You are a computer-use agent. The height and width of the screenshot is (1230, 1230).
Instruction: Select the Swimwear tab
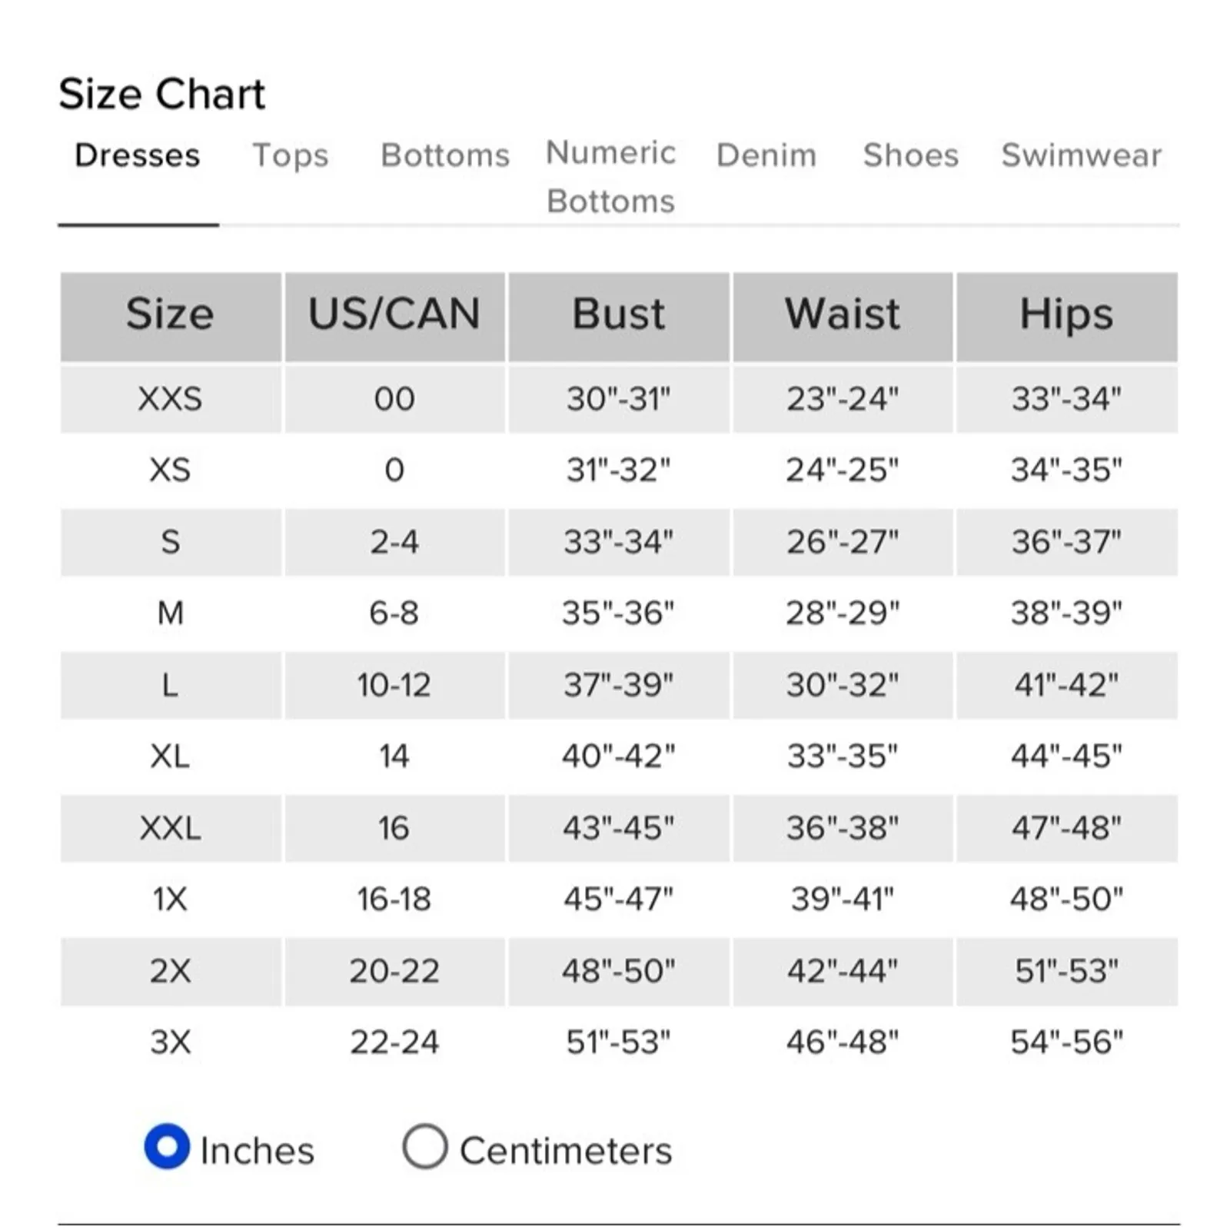point(1082,155)
